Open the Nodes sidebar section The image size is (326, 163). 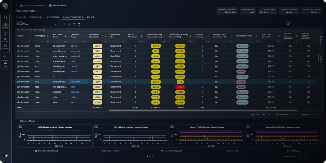coord(5,33)
